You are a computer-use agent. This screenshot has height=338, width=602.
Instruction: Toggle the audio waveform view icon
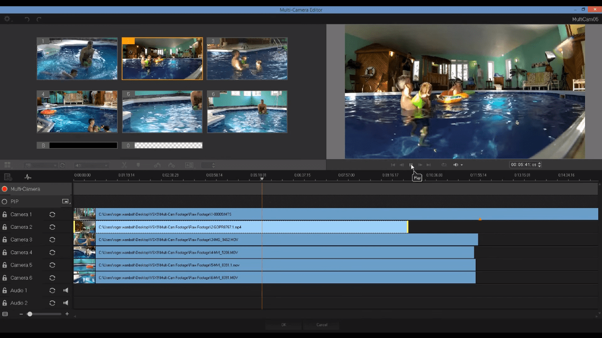[x=27, y=177]
